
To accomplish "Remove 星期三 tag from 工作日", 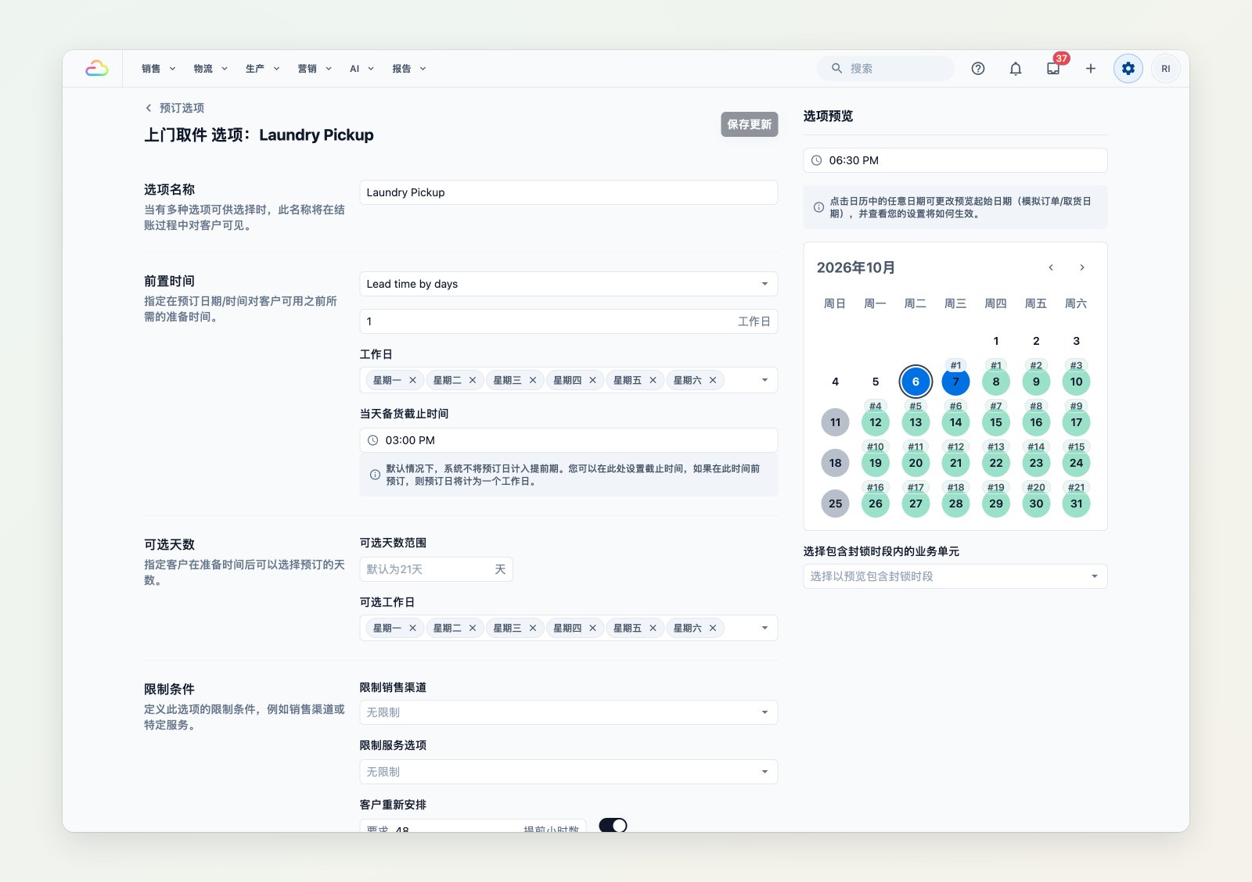I will pos(533,380).
